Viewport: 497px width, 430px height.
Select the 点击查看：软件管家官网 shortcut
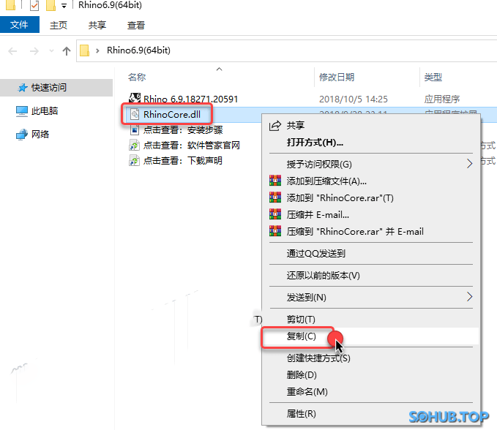(192, 146)
